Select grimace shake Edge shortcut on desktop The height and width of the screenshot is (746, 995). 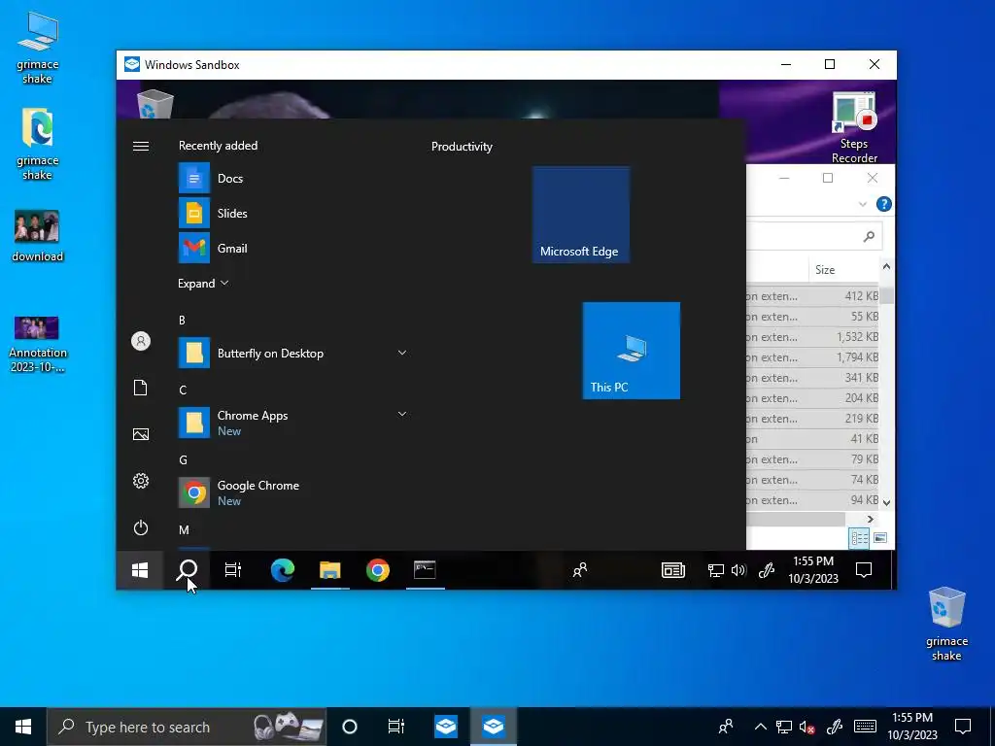click(x=38, y=144)
